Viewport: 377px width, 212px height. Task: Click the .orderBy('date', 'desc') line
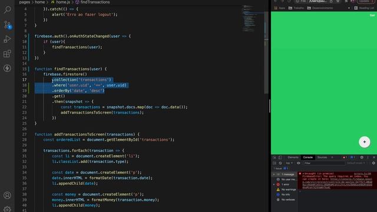(78, 91)
